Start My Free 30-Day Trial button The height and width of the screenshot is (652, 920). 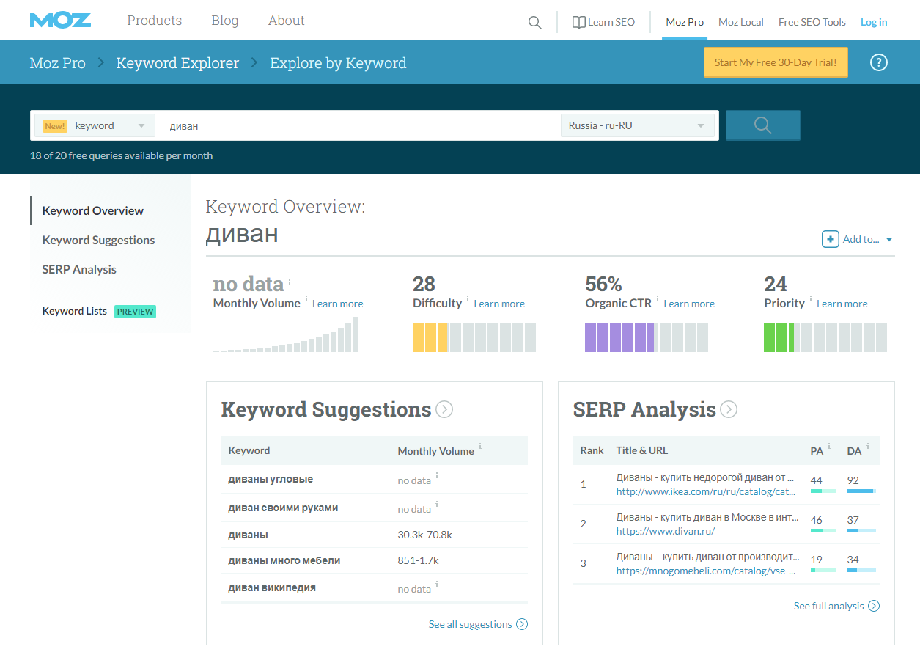[x=776, y=62]
